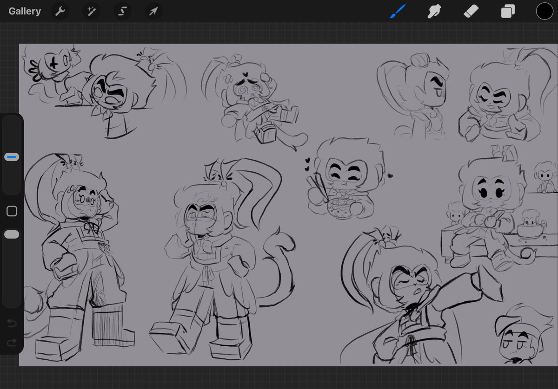Open the Selection tool
558x389 pixels.
122,12
